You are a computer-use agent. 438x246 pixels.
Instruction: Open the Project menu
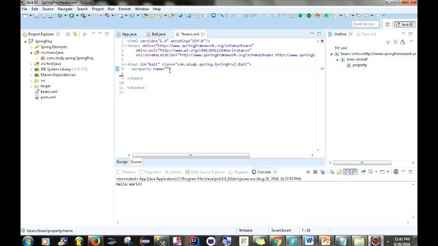(98, 9)
